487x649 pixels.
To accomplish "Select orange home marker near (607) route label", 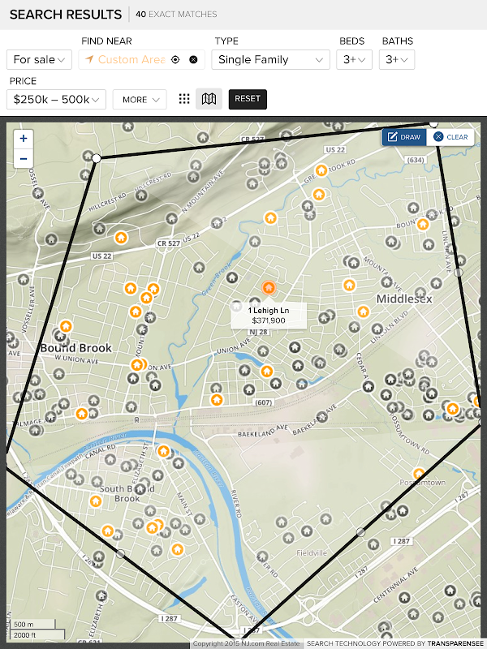I will click(x=217, y=400).
